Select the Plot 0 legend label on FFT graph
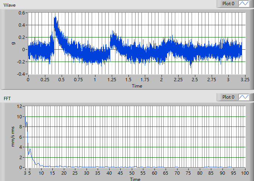254x181 pixels. 228,97
